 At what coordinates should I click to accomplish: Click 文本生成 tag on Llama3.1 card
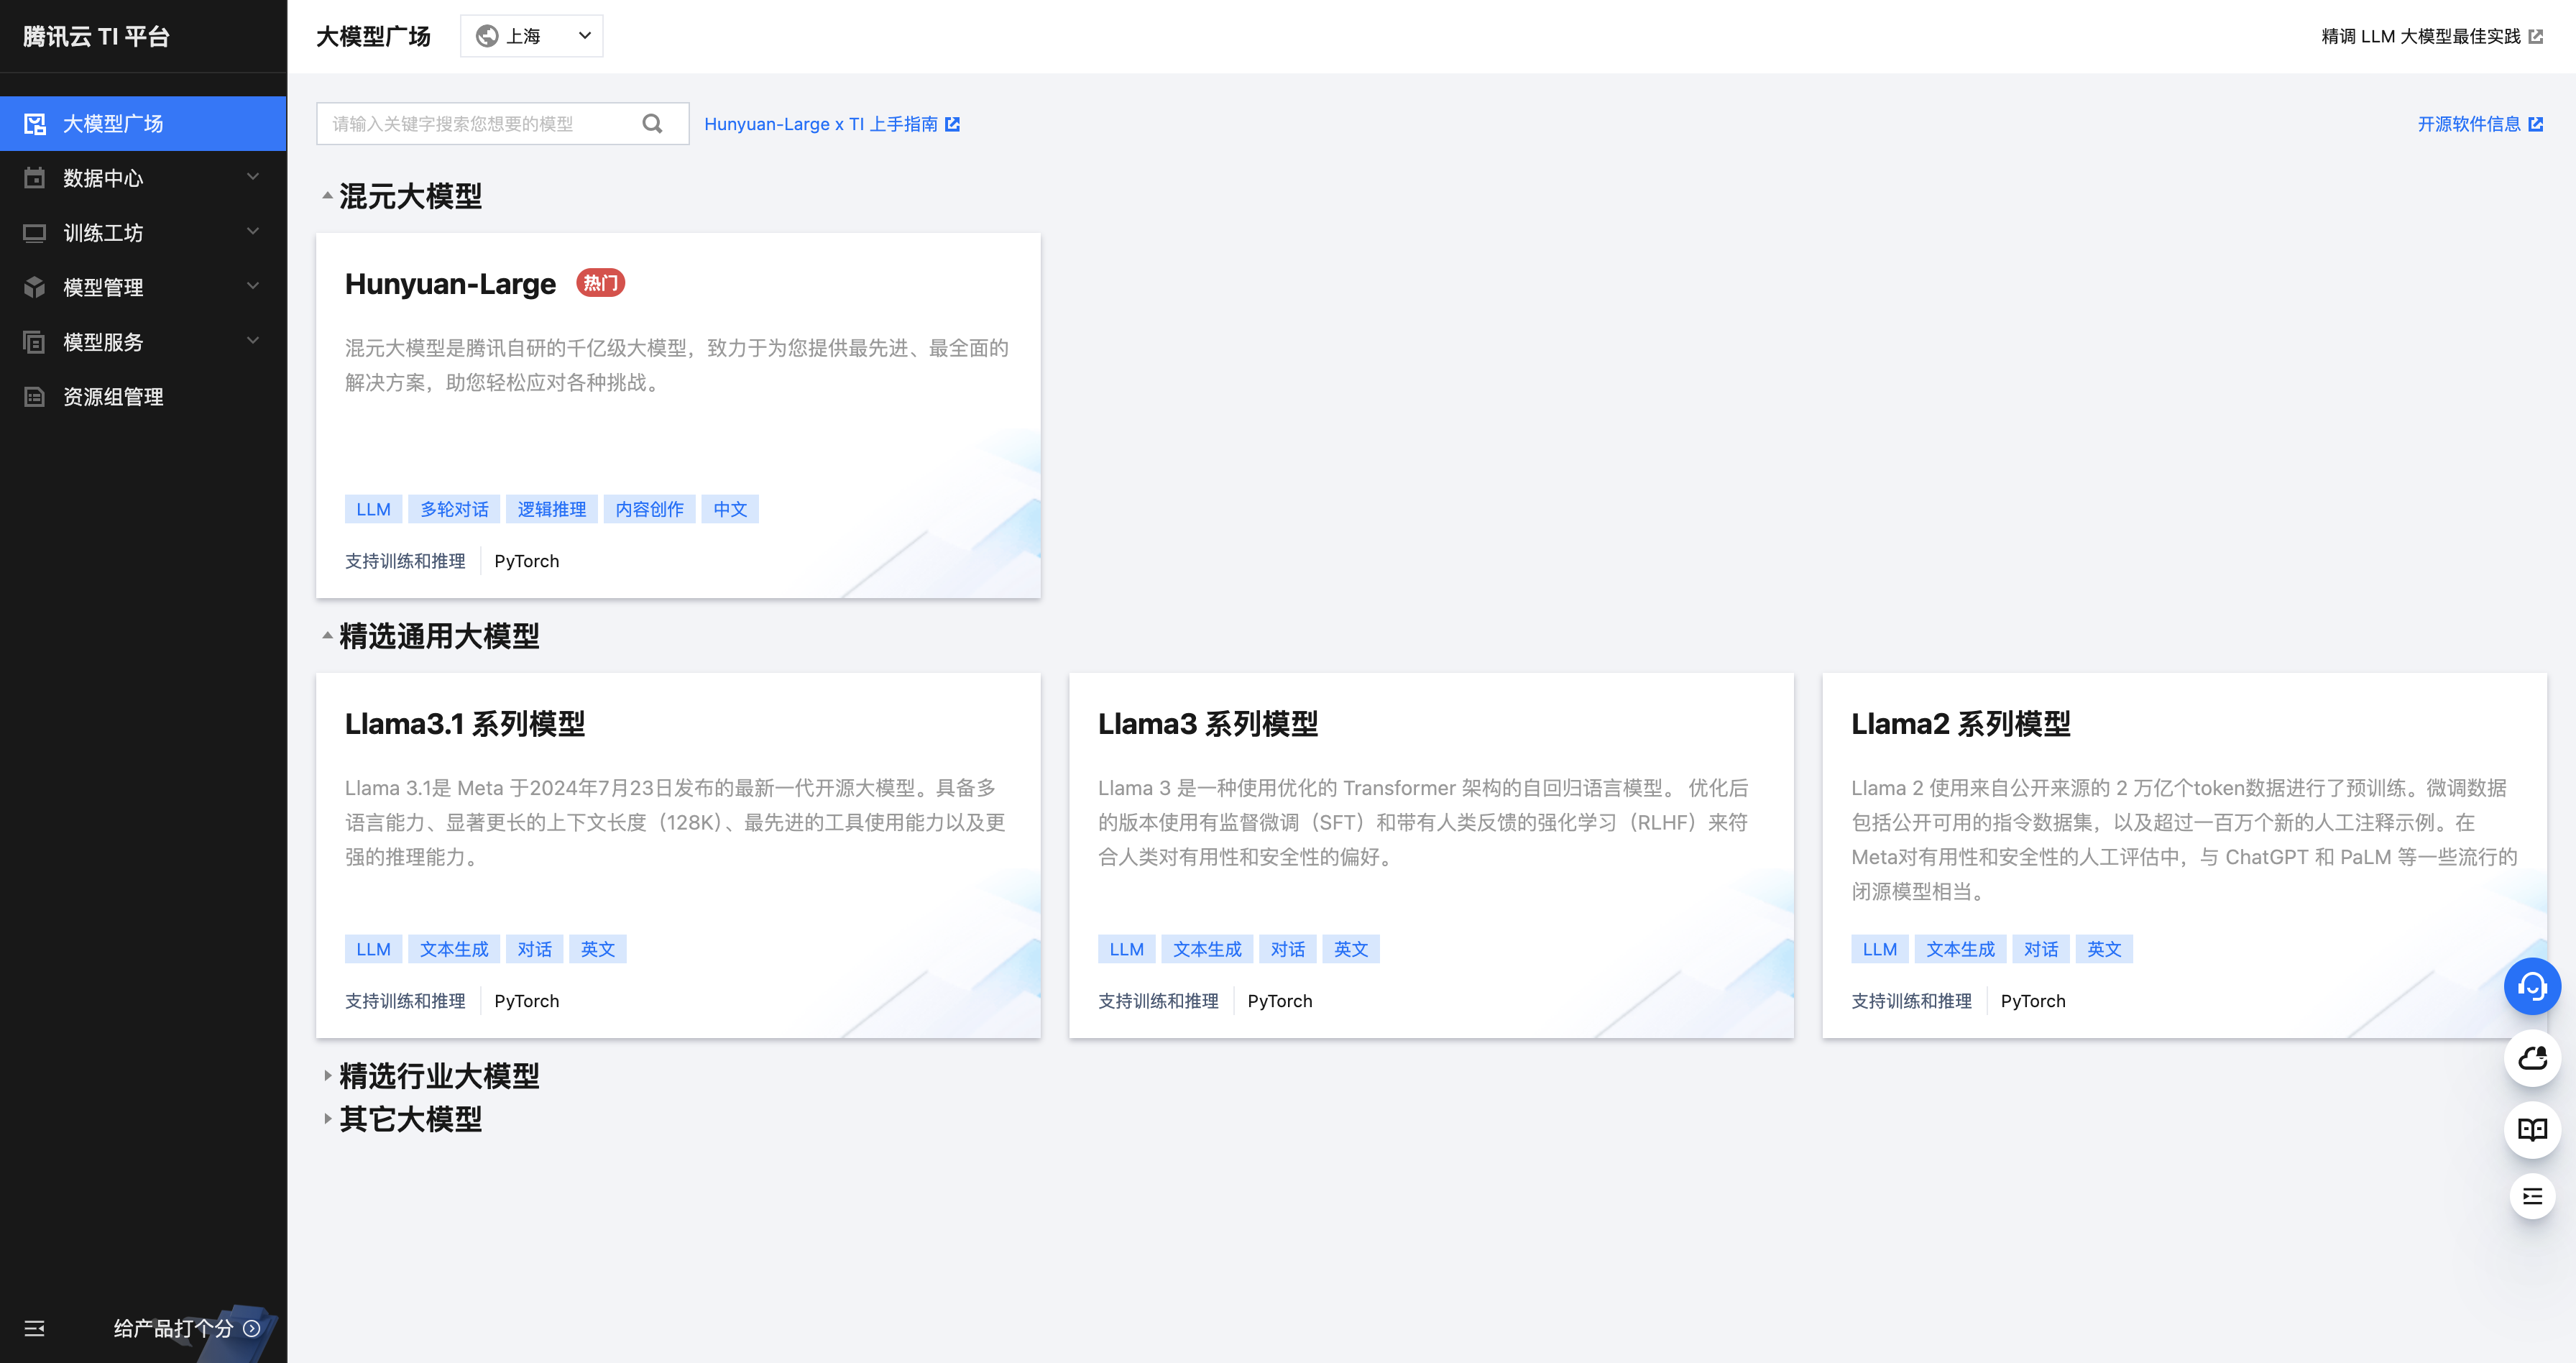pyautogui.click(x=454, y=949)
